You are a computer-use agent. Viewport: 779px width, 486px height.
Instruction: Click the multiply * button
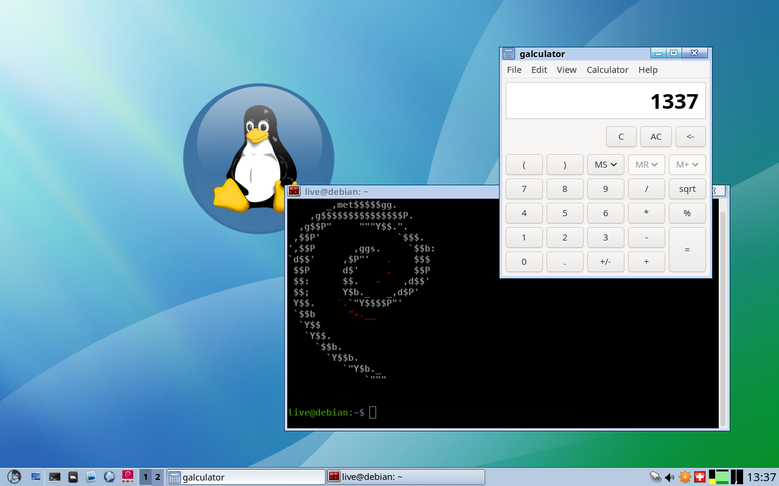click(646, 213)
